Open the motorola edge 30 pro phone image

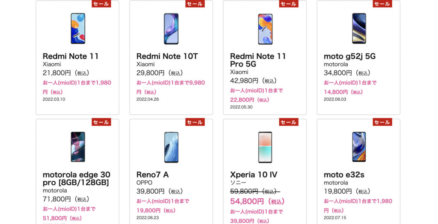(x=78, y=147)
